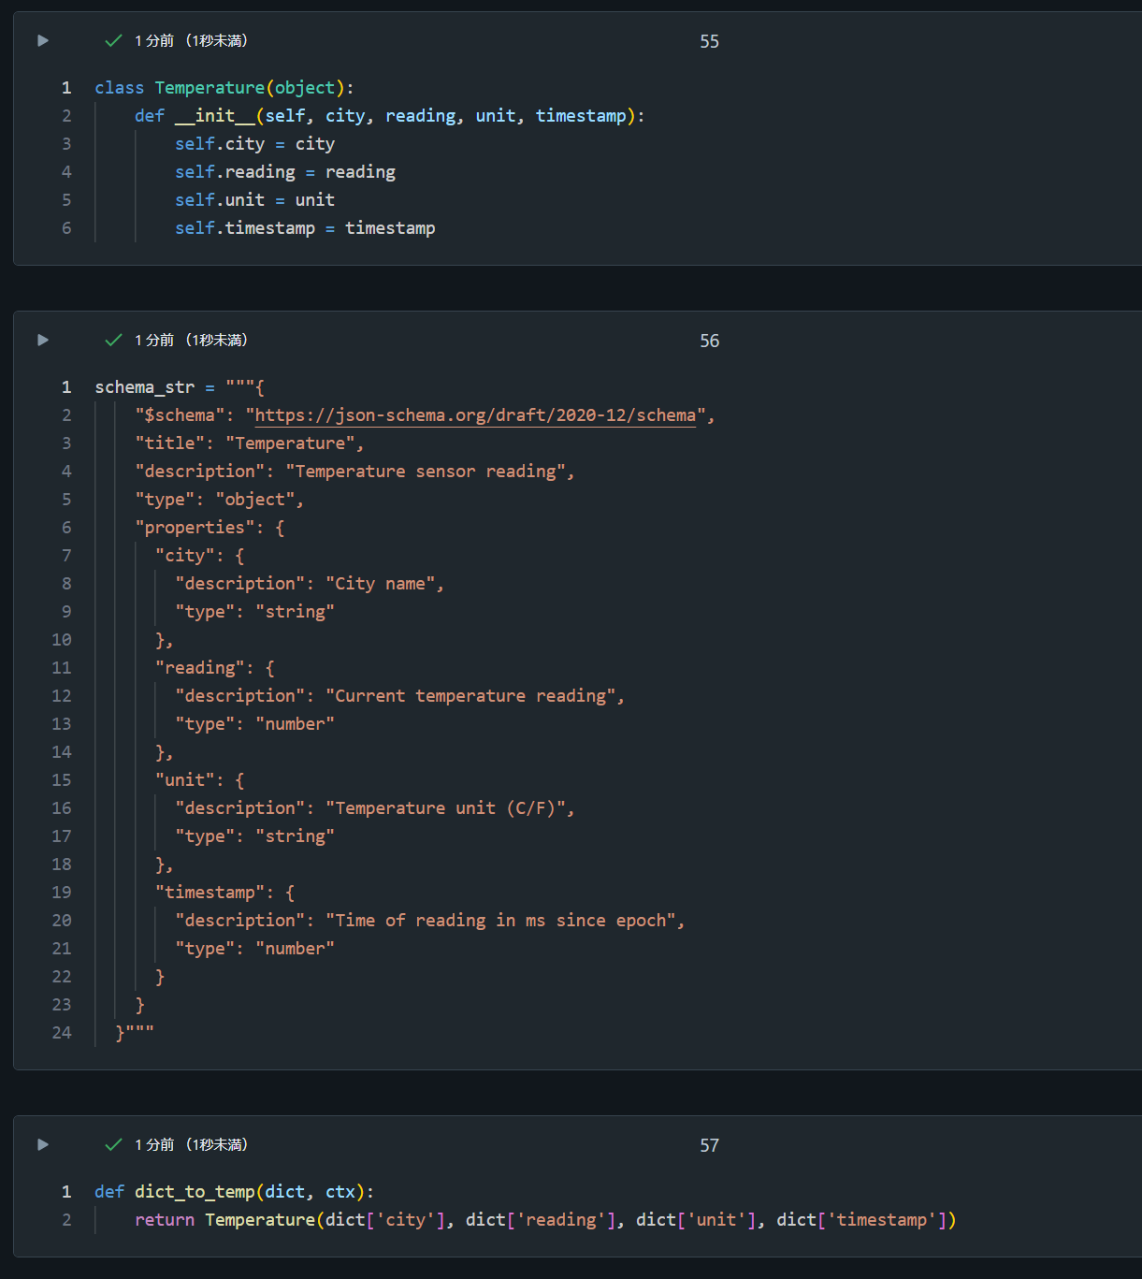
Task: Click the '"city": {' line
Action: pyautogui.click(x=200, y=556)
